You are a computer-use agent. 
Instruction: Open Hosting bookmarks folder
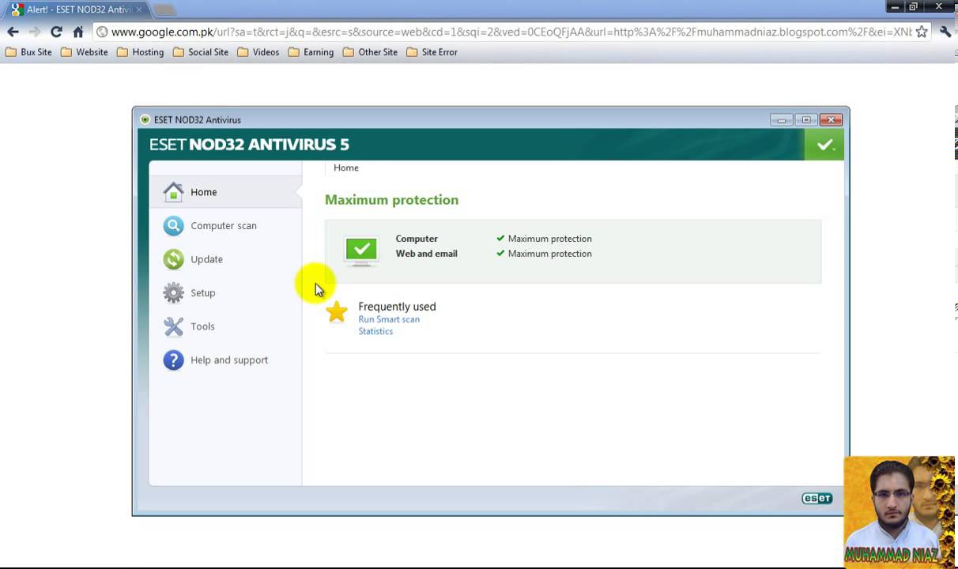click(140, 52)
